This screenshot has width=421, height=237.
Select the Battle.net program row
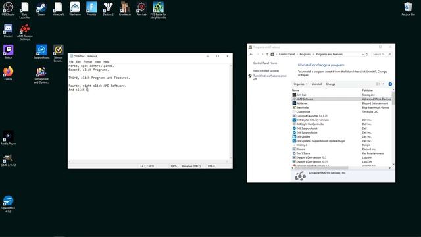[x=341, y=103]
